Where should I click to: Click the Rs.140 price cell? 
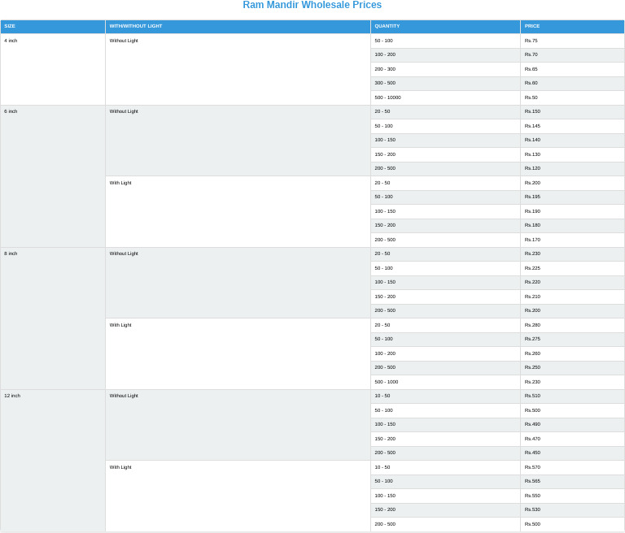tap(572, 140)
